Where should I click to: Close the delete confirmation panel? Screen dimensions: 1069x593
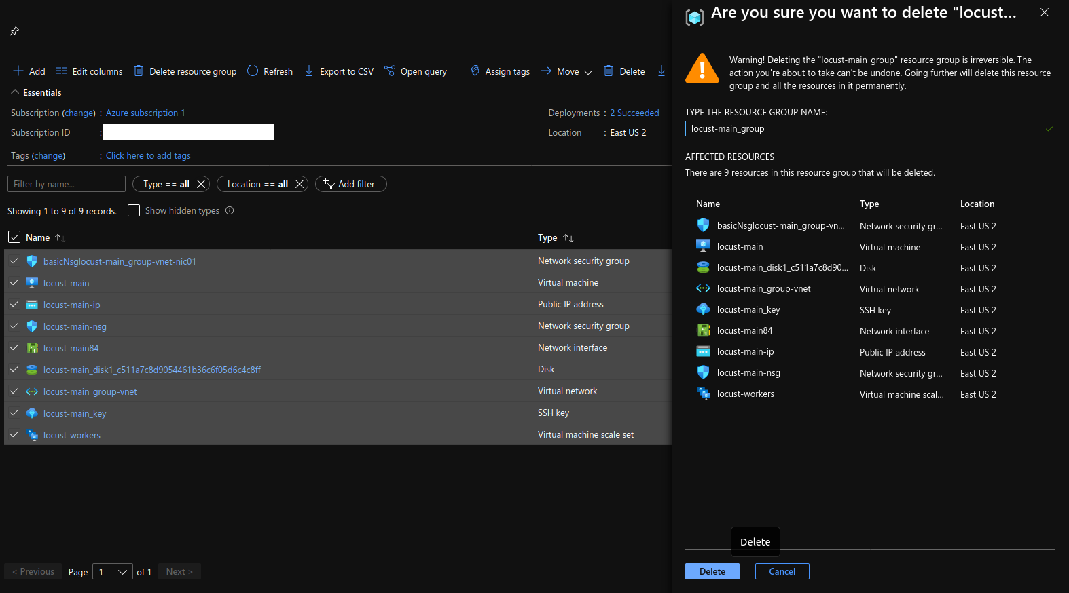1045,12
